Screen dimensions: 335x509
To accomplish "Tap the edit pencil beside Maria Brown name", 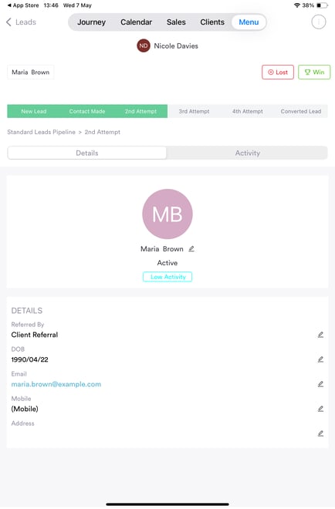I will pos(191,248).
